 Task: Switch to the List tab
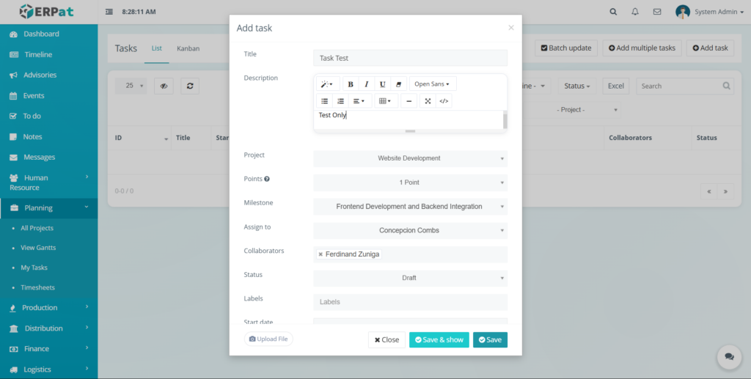(x=157, y=48)
